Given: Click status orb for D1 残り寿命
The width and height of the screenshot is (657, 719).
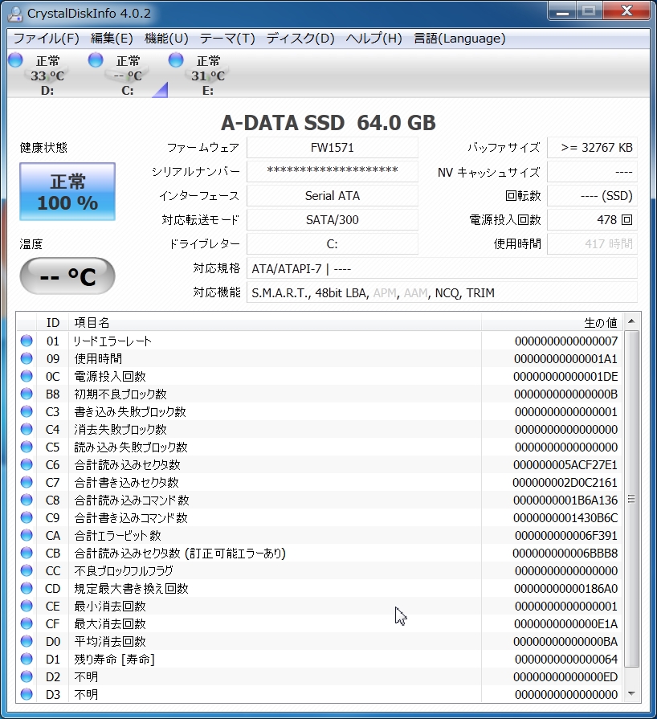Looking at the screenshot, I should (x=27, y=659).
